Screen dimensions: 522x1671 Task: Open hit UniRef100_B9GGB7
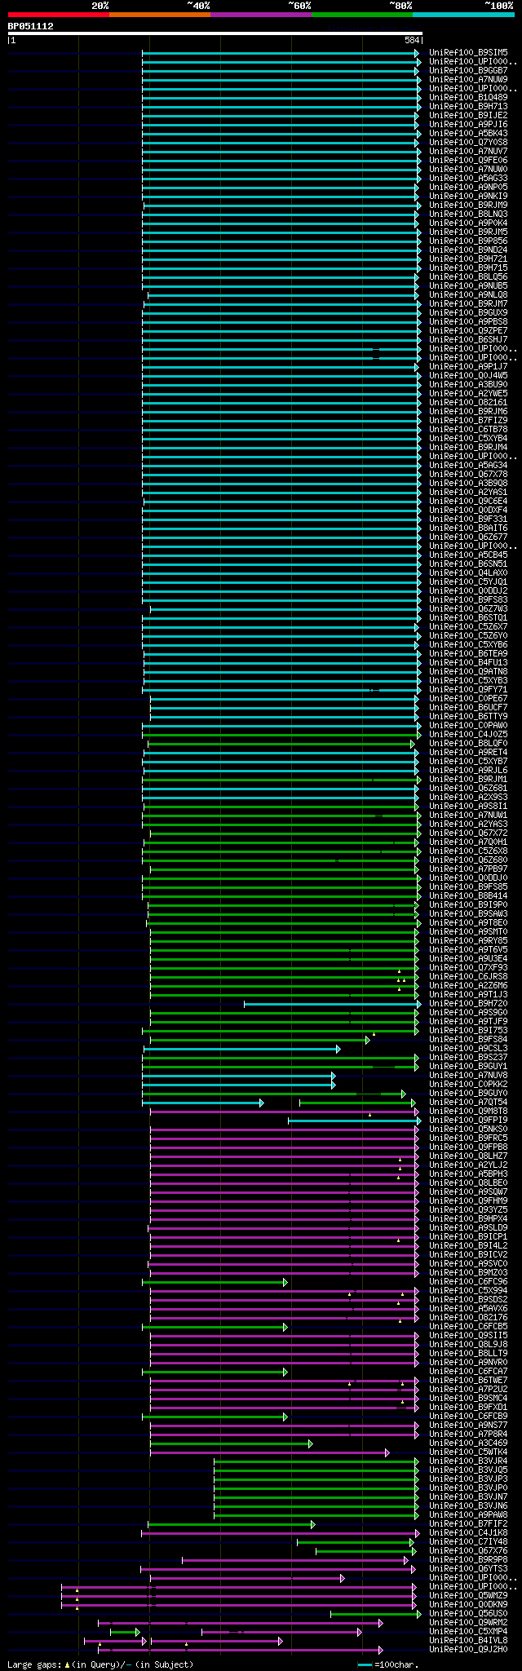click(x=468, y=71)
